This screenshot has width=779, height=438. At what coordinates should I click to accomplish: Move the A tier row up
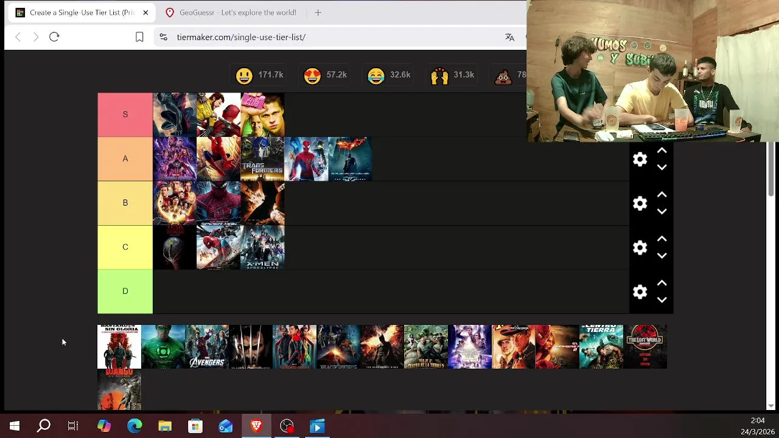click(x=662, y=151)
